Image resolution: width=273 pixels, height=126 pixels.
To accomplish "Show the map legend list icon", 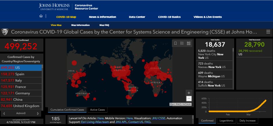I will pos(182,43).
